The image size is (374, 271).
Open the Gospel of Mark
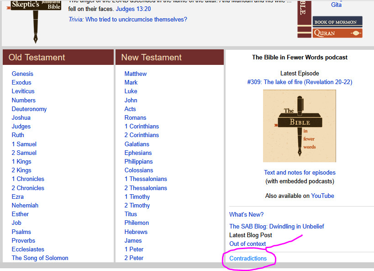(131, 82)
